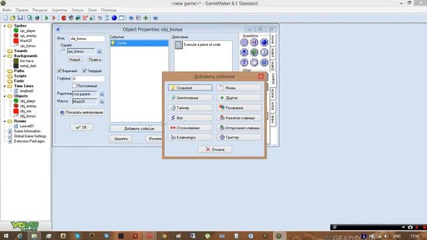Screen dimensions: 427x240
Task: Open the Скрипты menu
Action: point(59,10)
